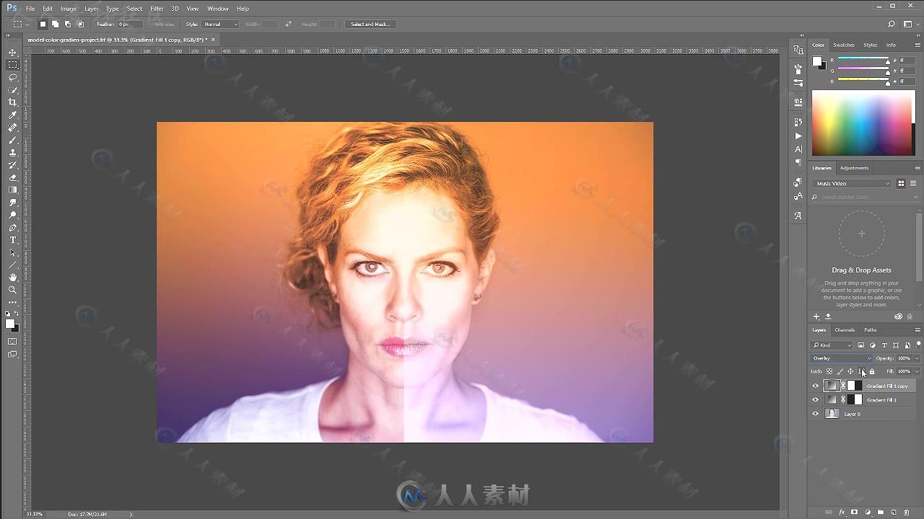Click the library upload/import button
Viewport: 924px width, 519px height.
828,316
